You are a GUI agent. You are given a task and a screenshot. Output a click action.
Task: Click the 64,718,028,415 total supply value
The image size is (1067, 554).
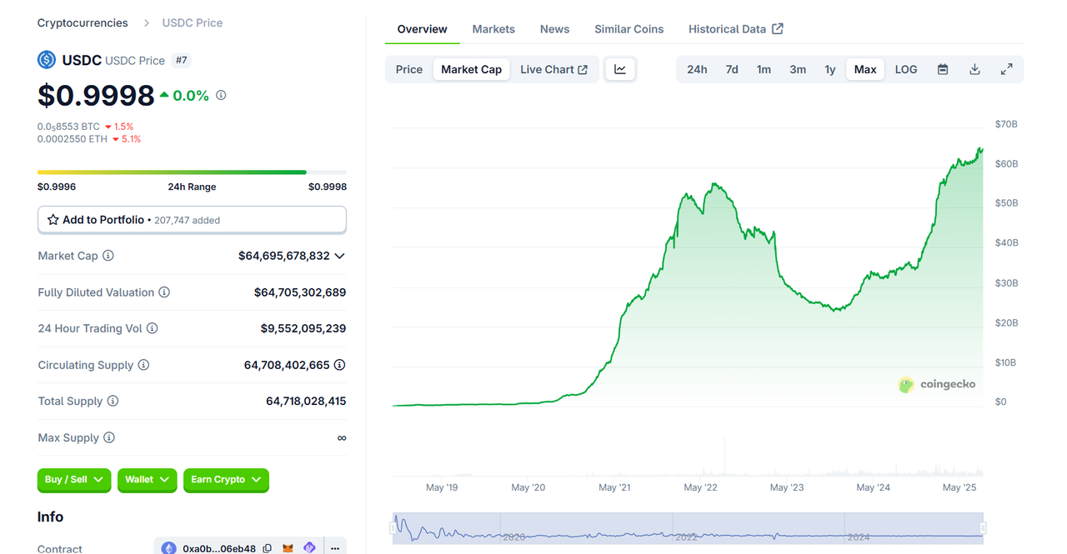[x=306, y=401]
